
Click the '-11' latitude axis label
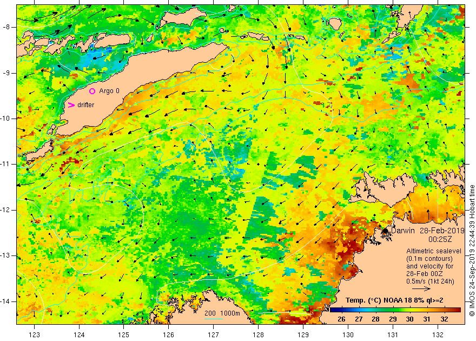coord(5,164)
